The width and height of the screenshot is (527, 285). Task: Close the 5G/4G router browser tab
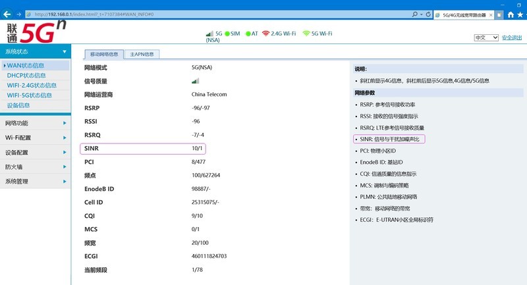(x=491, y=14)
